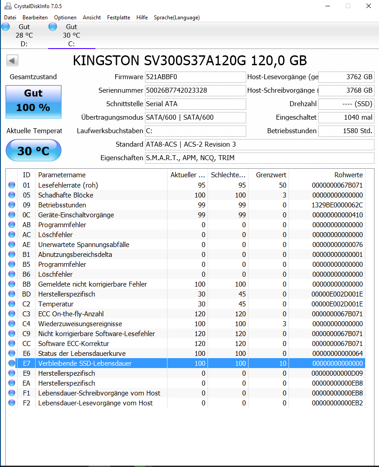Screen dimensions: 379x467
Task: Click status icon for Schadhafte Blöcke
Action: tap(12, 195)
